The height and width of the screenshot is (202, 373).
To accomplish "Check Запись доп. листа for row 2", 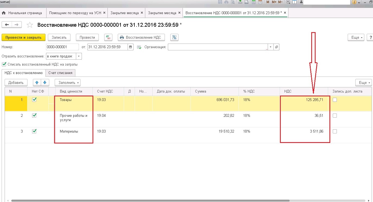I will (x=335, y=116).
